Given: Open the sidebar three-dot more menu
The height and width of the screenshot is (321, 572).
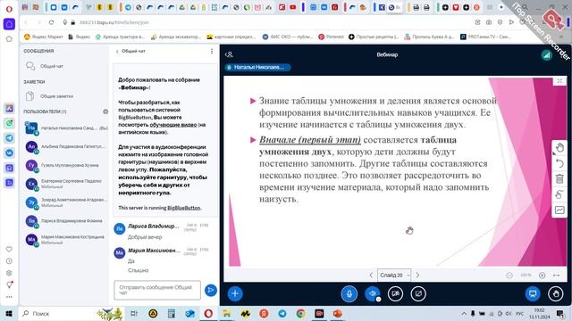Looking at the screenshot, I should pyautogui.click(x=9, y=297).
